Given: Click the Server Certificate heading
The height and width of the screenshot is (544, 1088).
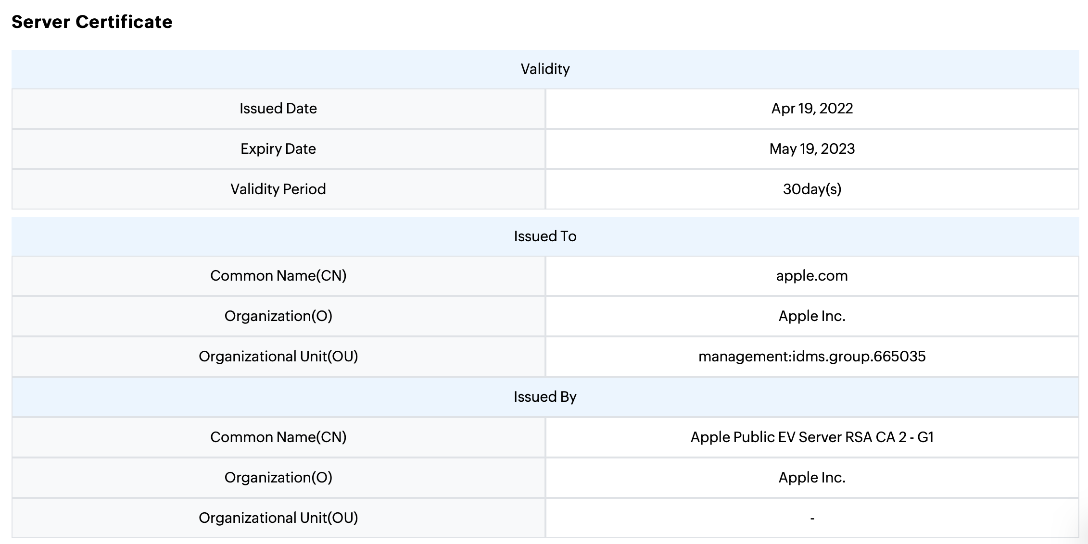Looking at the screenshot, I should [92, 22].
